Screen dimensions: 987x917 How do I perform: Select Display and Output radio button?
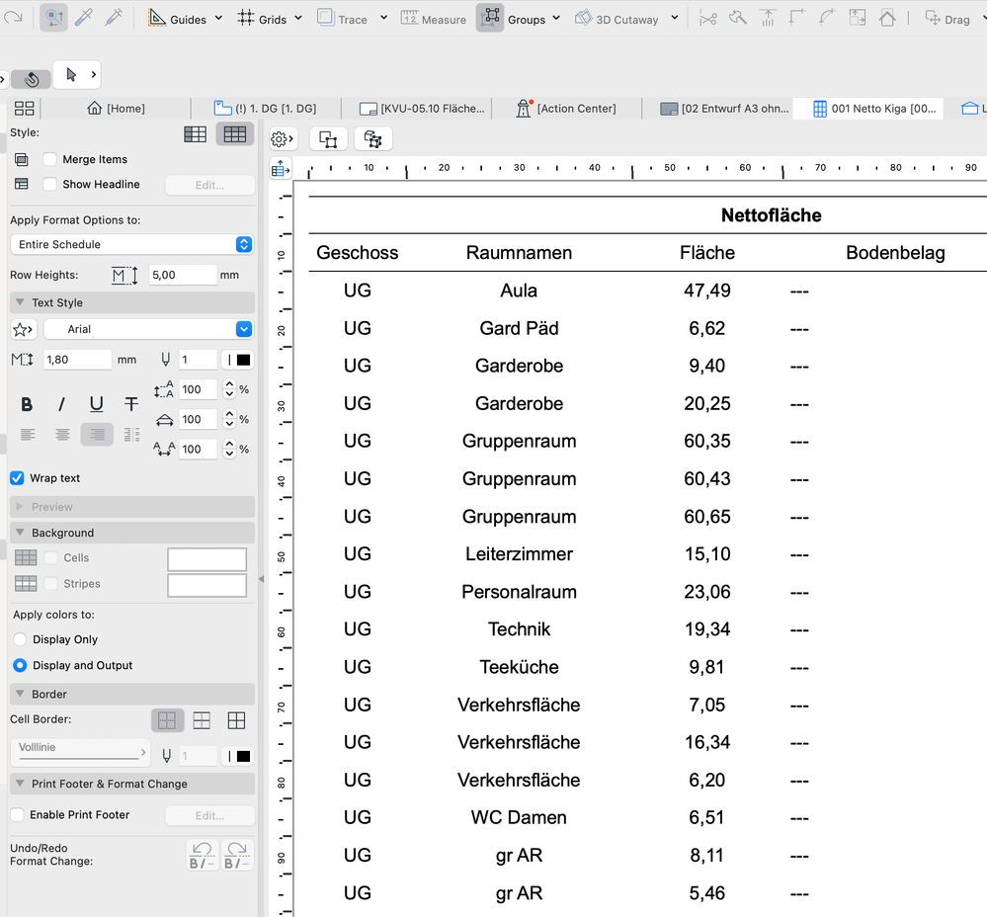(20, 665)
